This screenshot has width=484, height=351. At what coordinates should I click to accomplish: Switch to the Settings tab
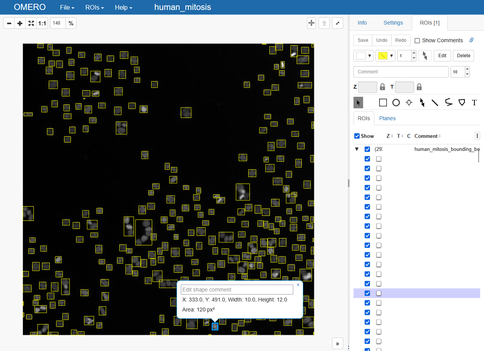[393, 23]
